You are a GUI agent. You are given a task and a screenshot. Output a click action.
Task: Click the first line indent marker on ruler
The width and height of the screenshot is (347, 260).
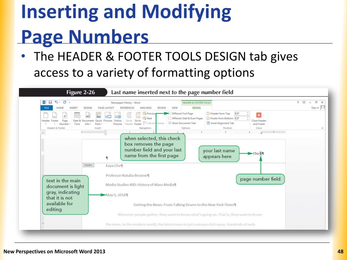[x=106, y=131]
